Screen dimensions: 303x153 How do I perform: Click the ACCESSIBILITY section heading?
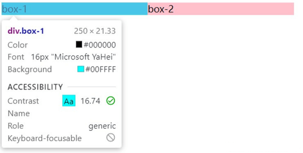tap(35, 87)
